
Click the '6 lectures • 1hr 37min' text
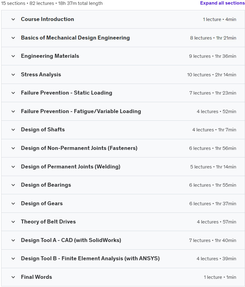pyautogui.click(x=213, y=203)
